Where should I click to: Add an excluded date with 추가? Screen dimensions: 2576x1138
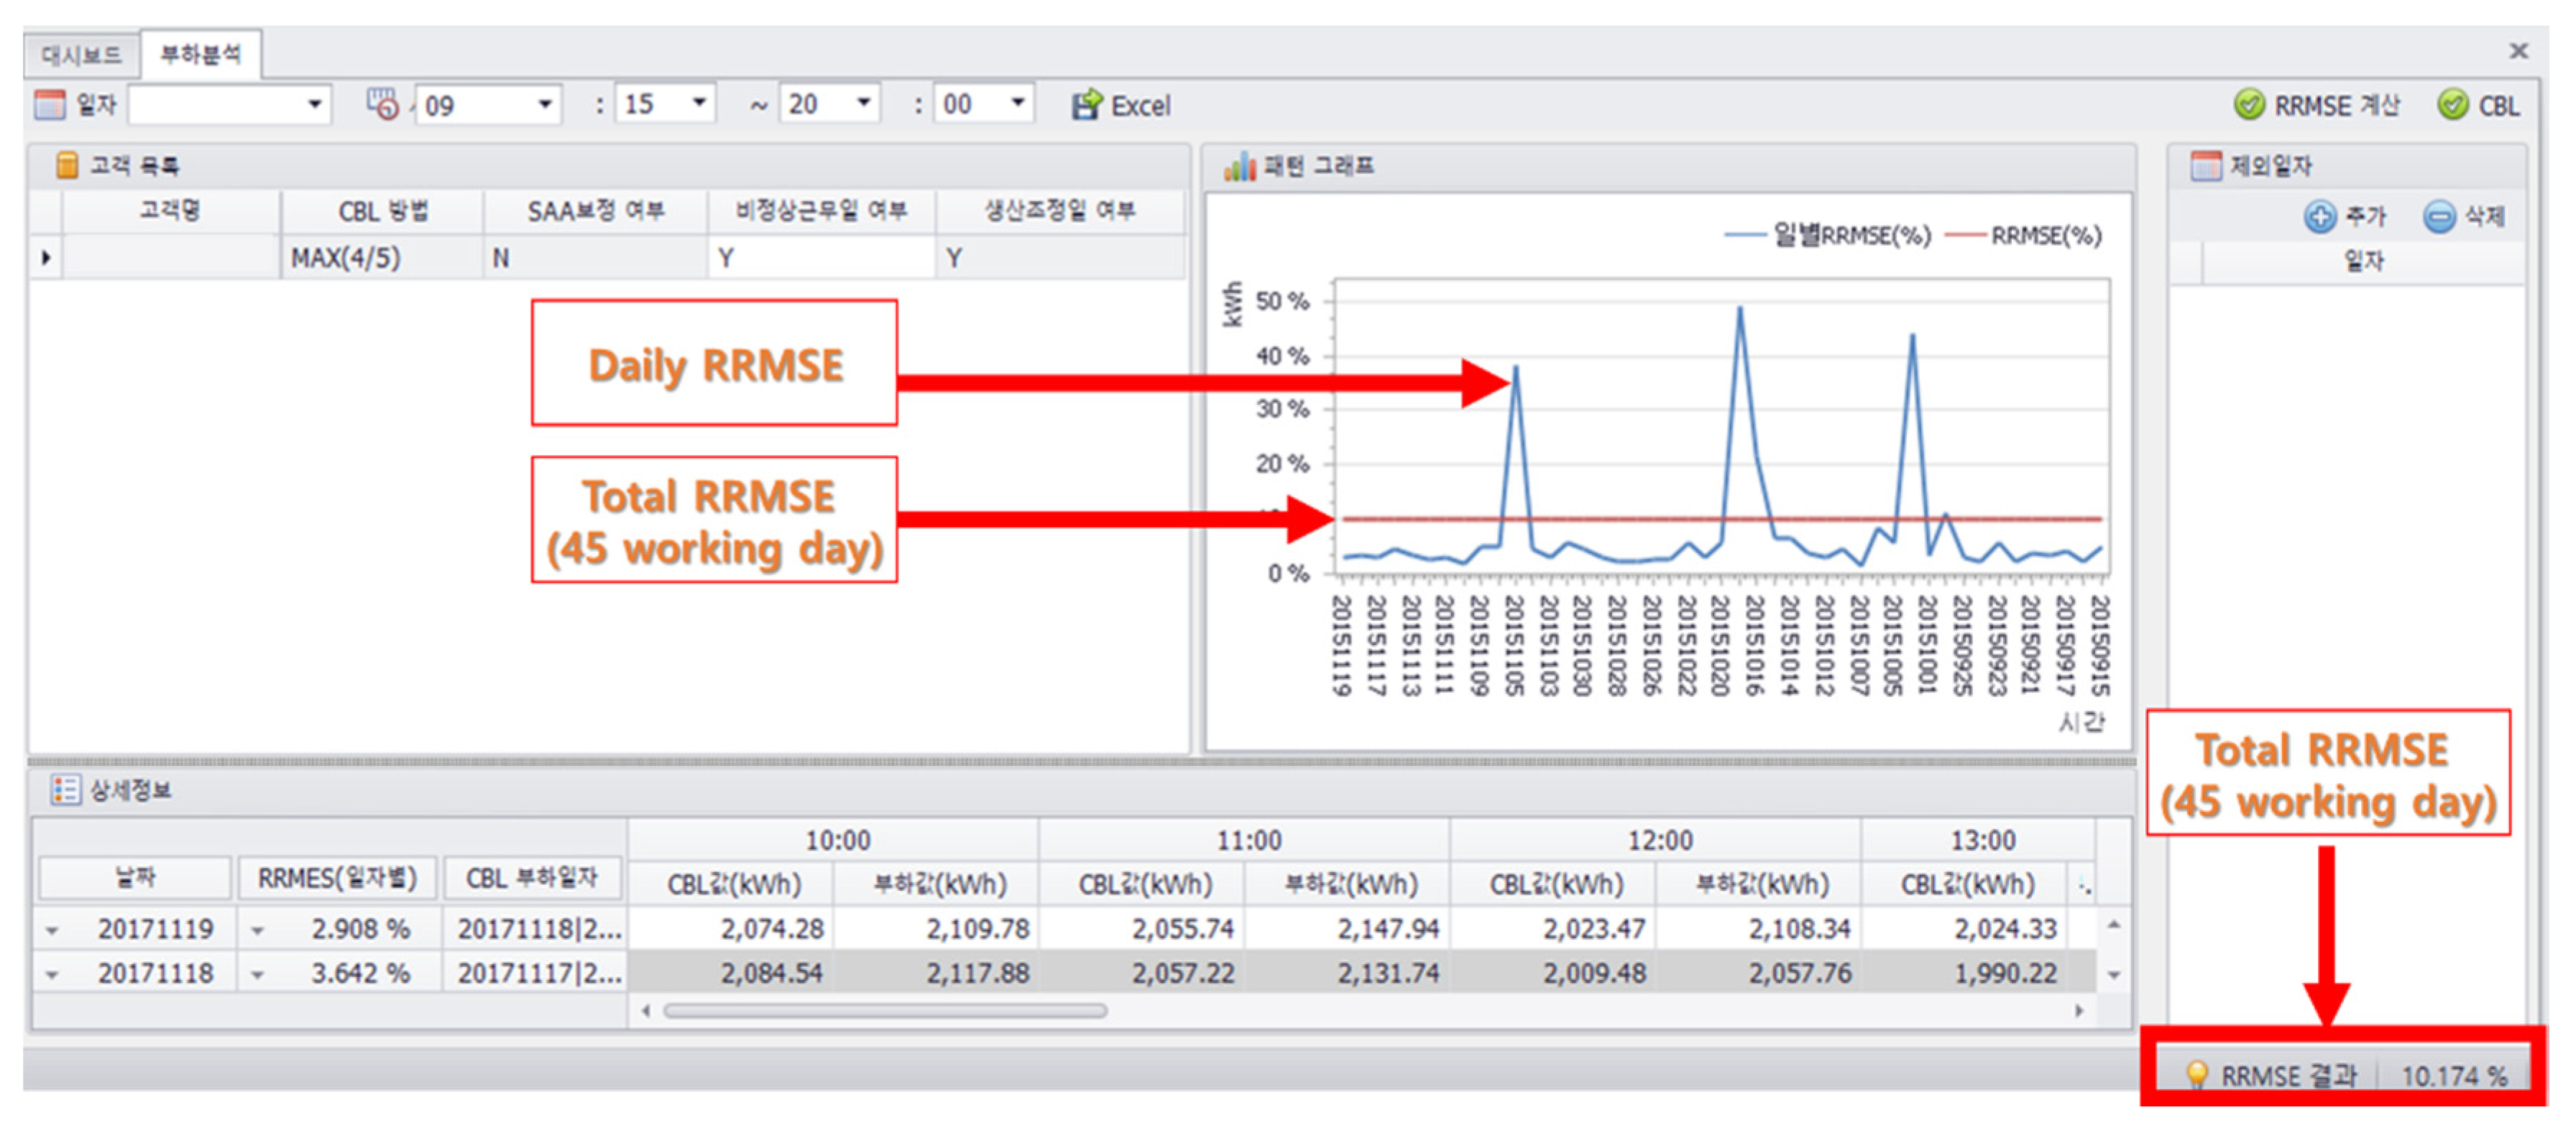point(2346,216)
